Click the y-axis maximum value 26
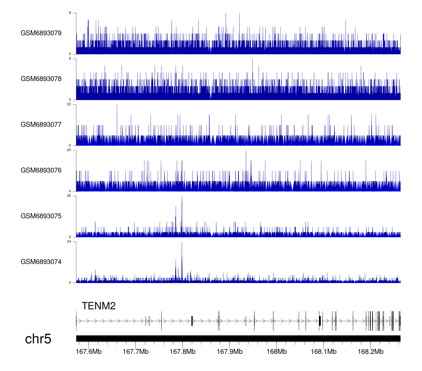The image size is (422, 371). [x=69, y=196]
